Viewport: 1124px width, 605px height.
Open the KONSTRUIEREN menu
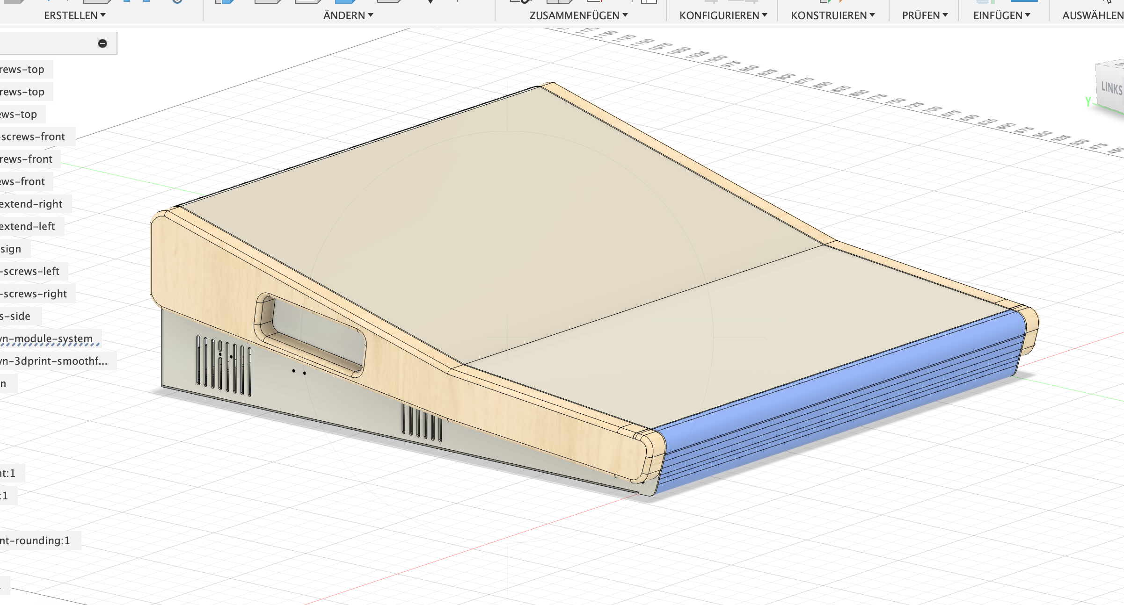click(832, 15)
